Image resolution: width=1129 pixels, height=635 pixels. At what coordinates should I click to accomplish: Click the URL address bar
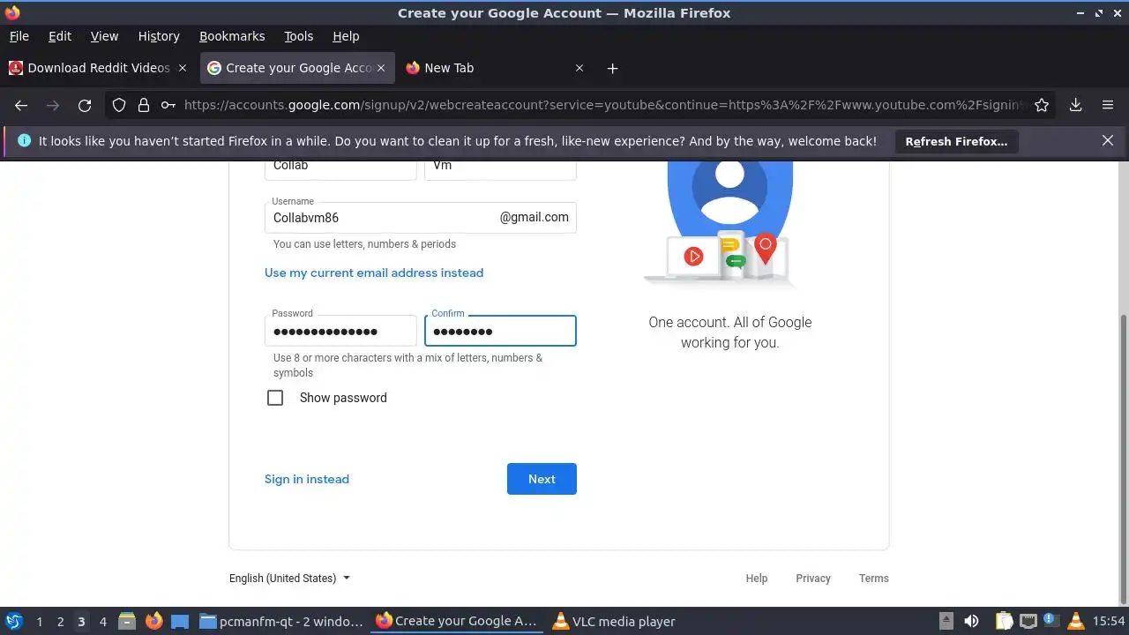point(604,105)
